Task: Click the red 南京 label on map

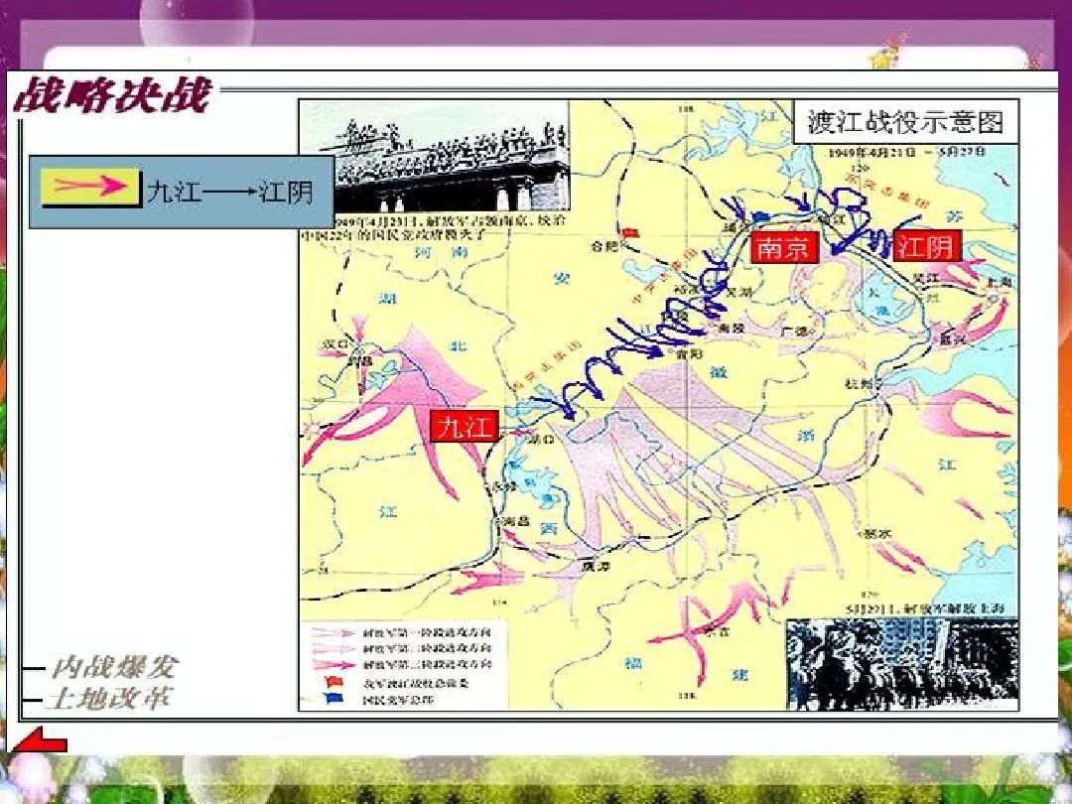Action: coord(783,247)
